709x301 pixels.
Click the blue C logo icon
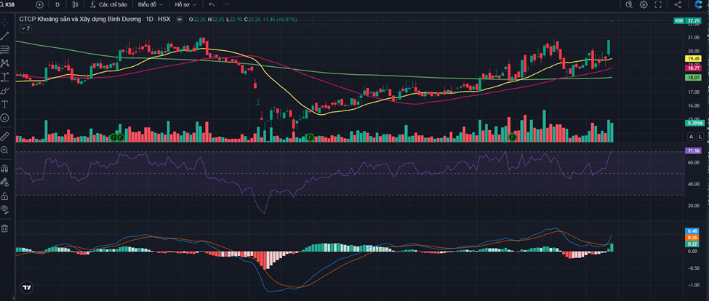click(x=699, y=4)
